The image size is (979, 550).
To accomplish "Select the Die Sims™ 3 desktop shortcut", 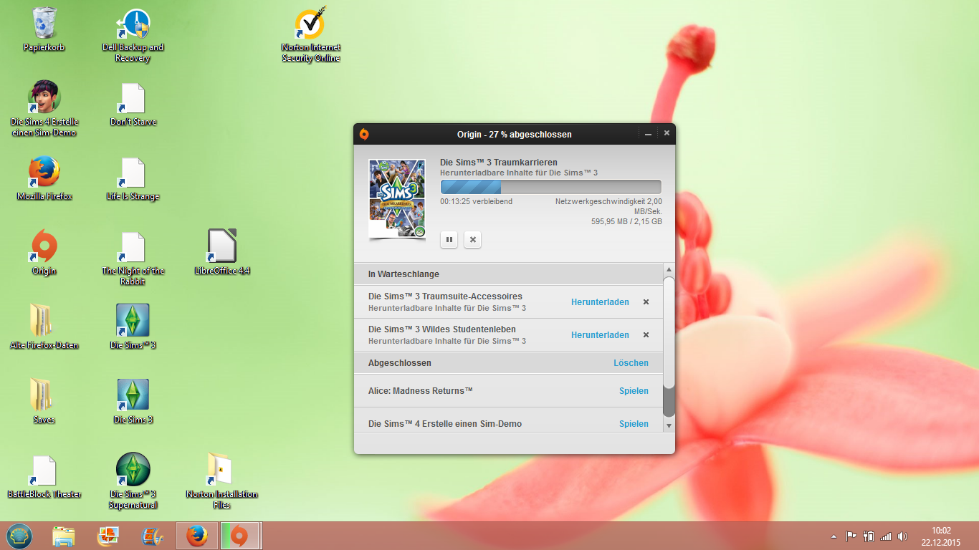I will 133,327.
